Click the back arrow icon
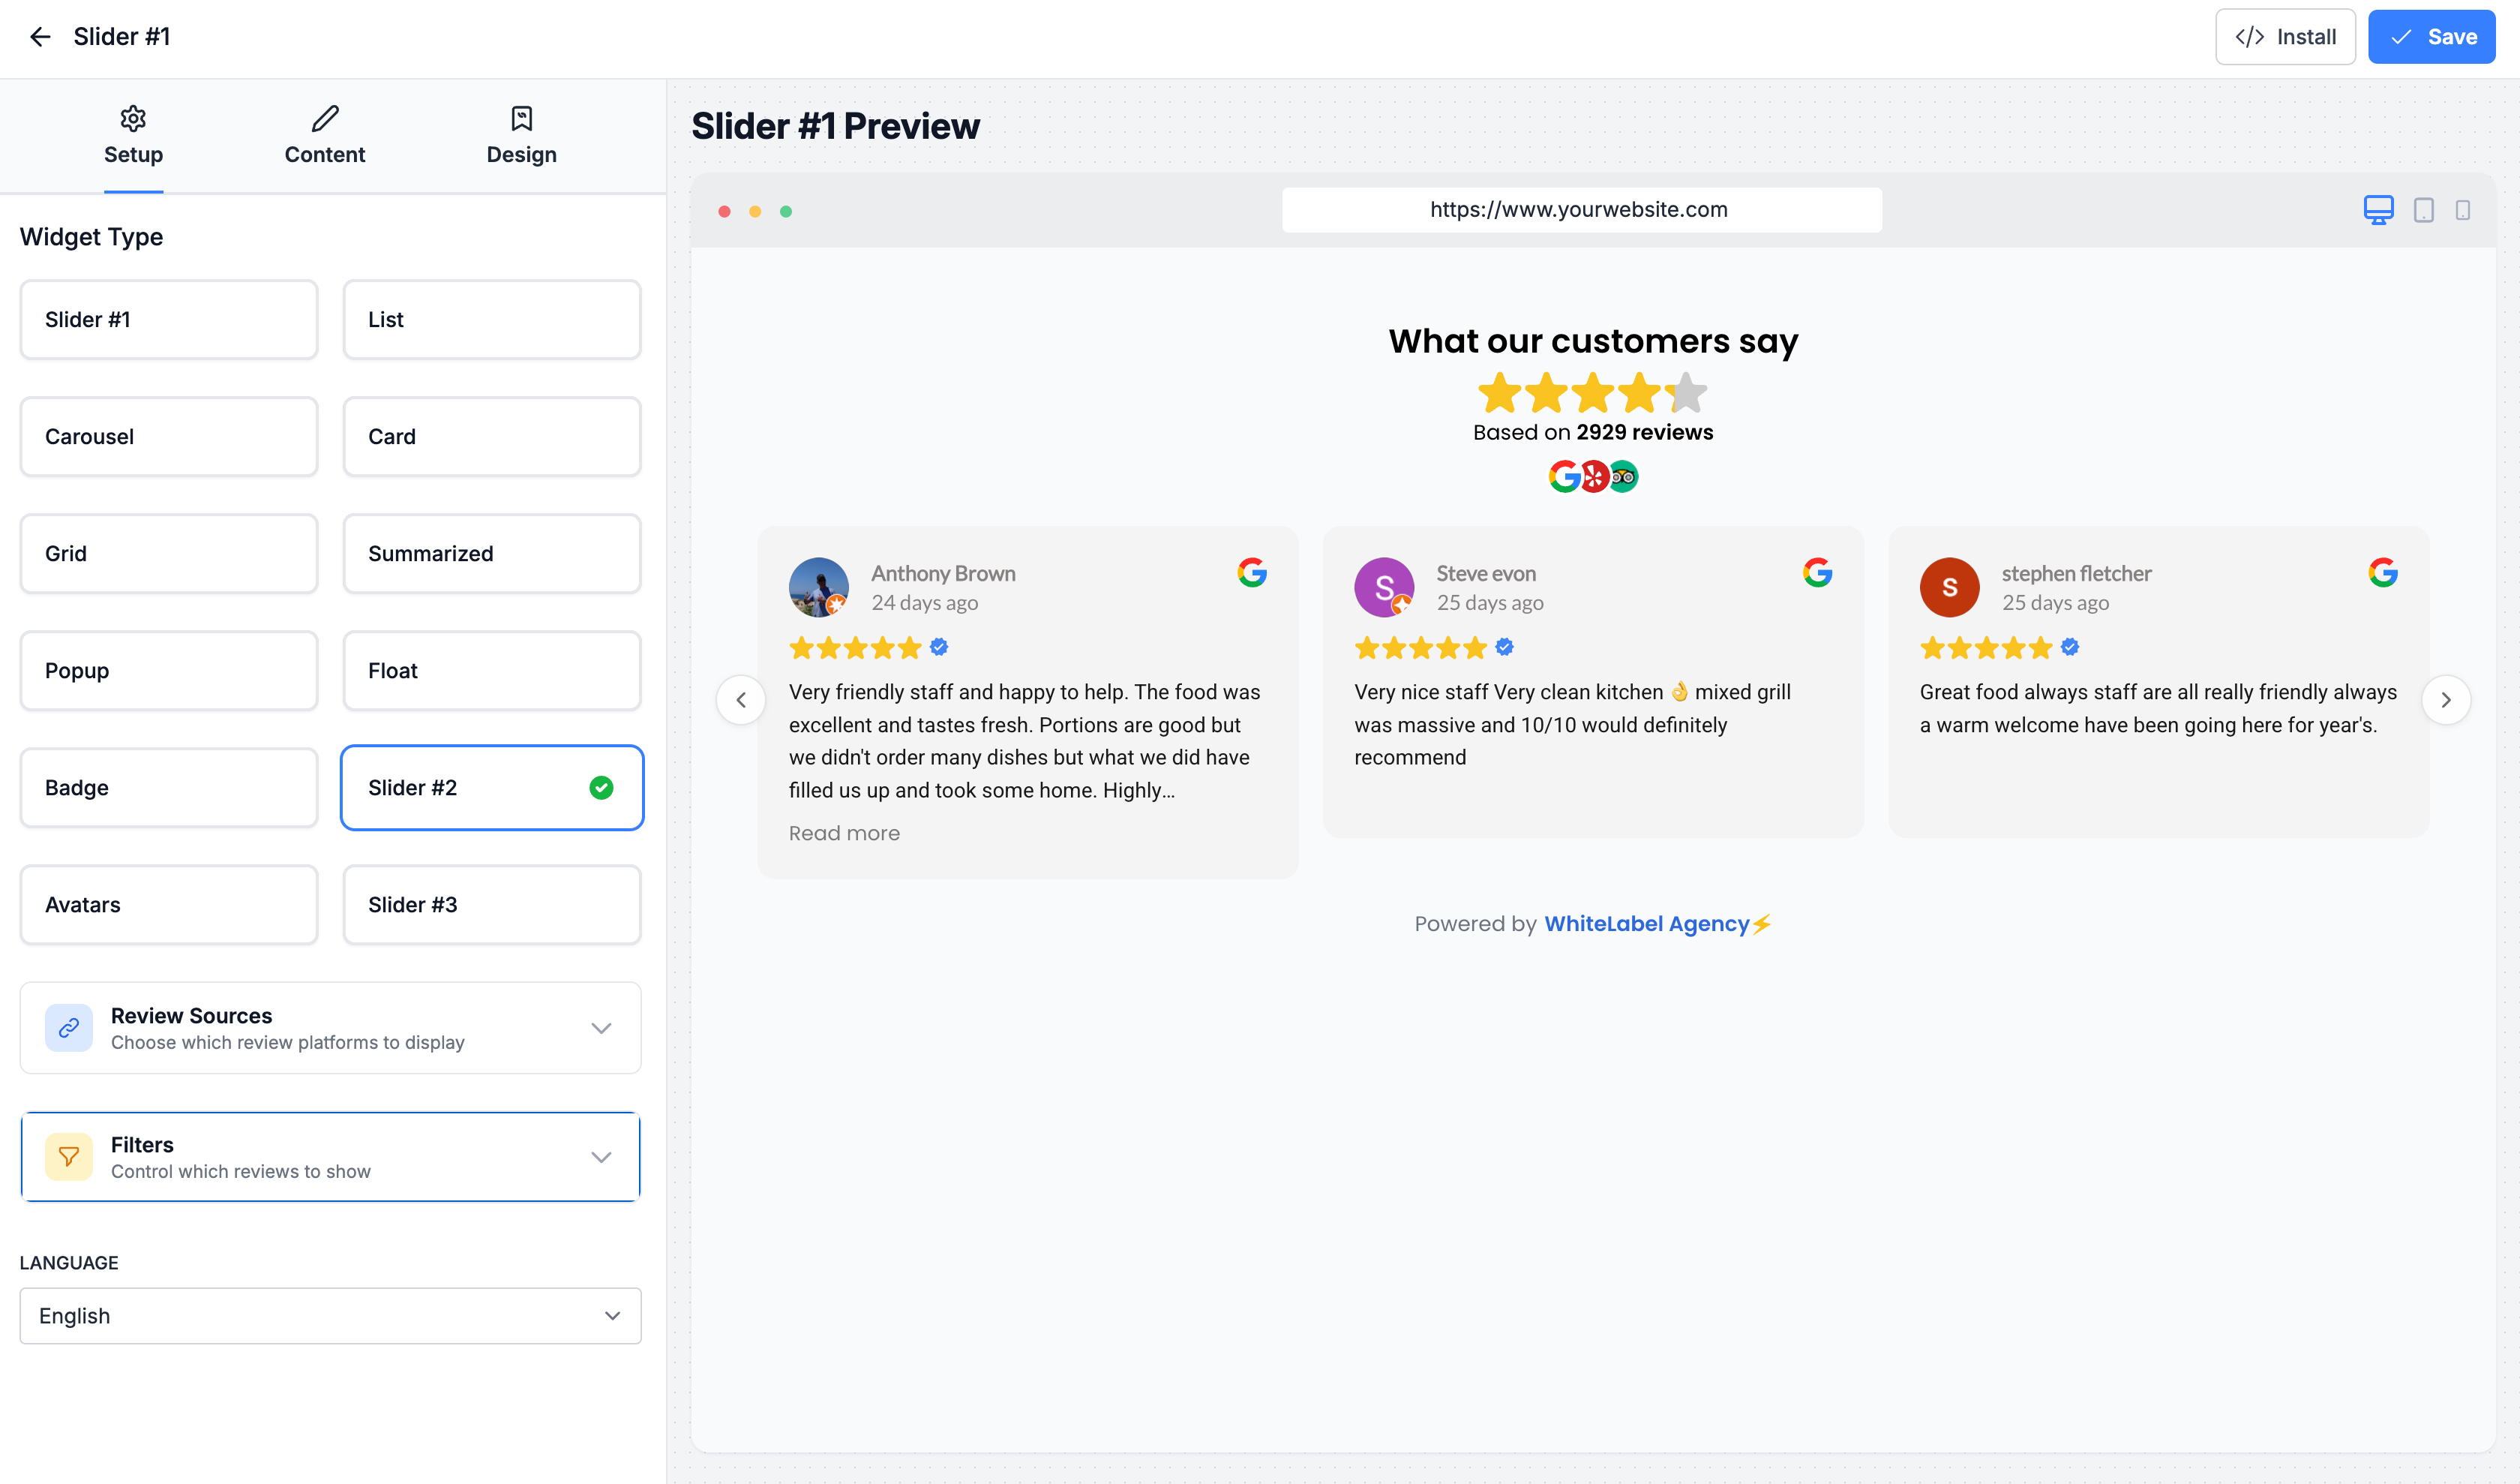 [x=40, y=37]
